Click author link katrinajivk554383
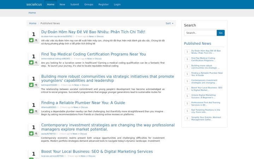The height and width of the screenshot is (159, 254). [49, 85]
